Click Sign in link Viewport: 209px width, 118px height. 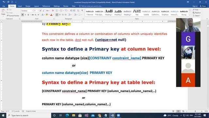pyautogui.click(x=195, y=6)
